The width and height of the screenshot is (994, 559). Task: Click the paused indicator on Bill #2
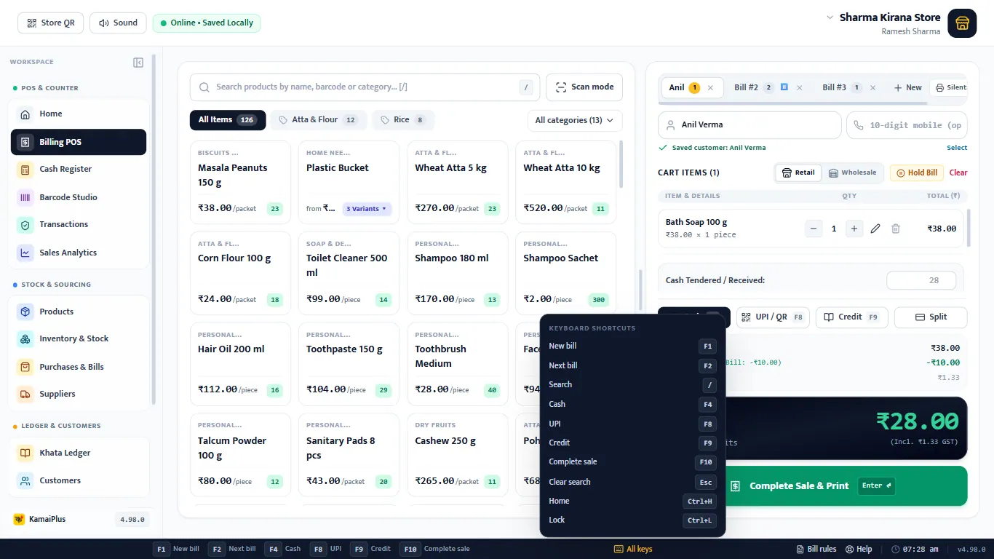coord(784,87)
